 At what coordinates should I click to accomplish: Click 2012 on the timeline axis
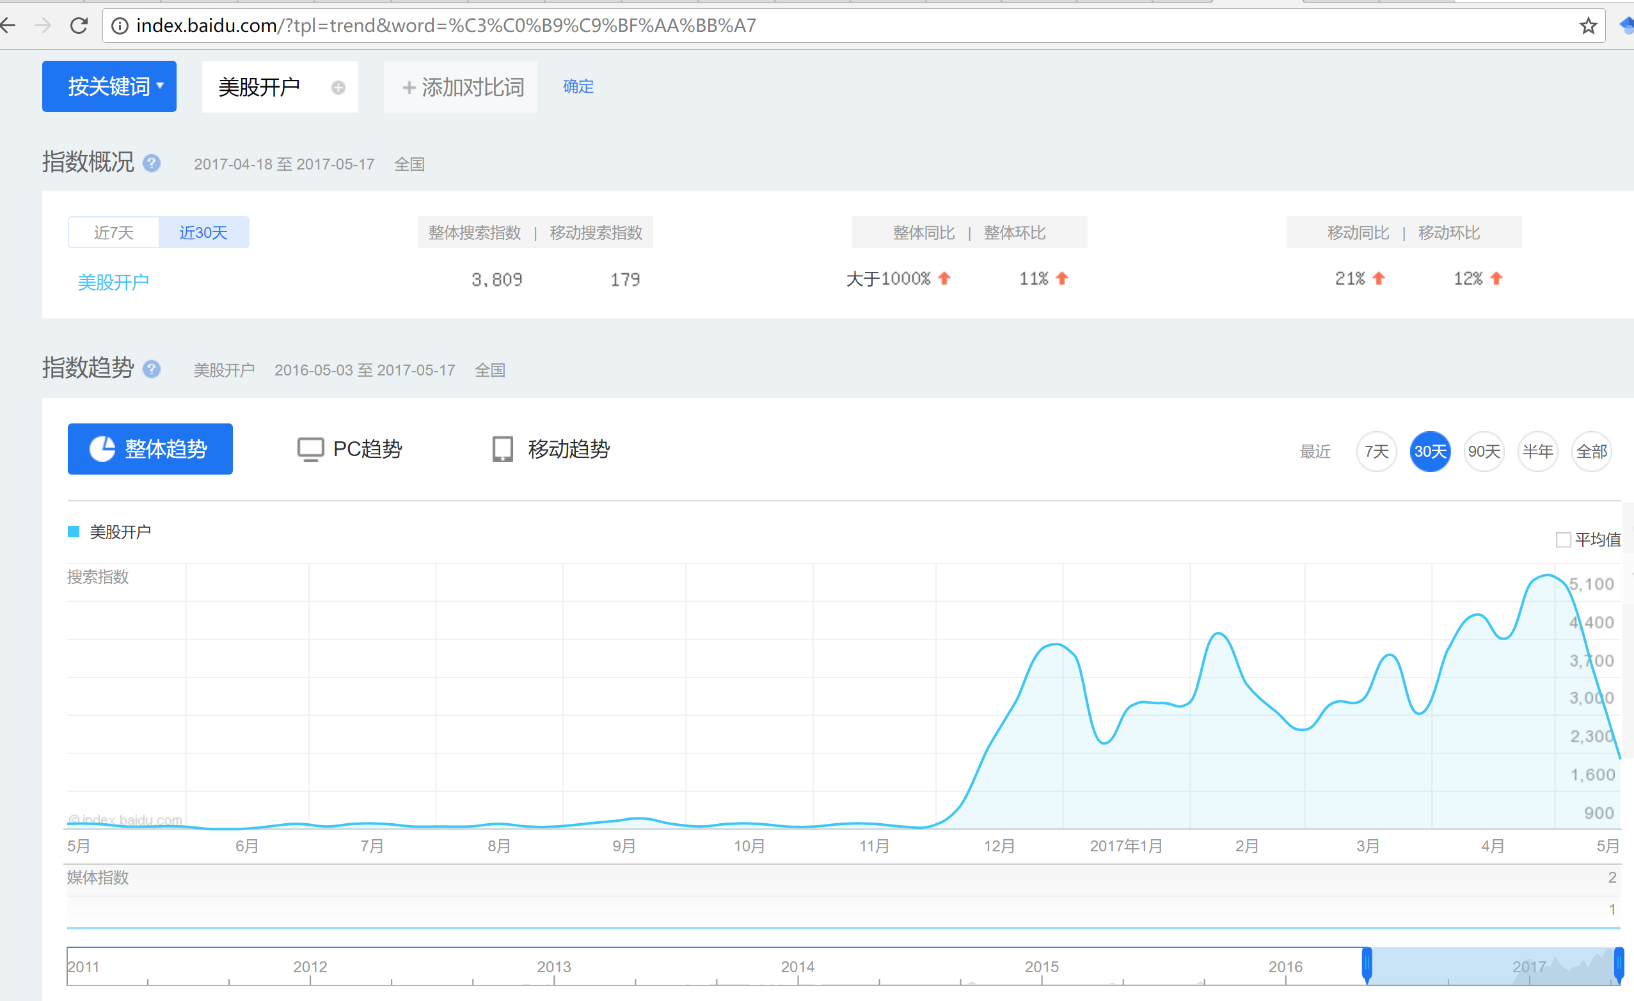[310, 966]
